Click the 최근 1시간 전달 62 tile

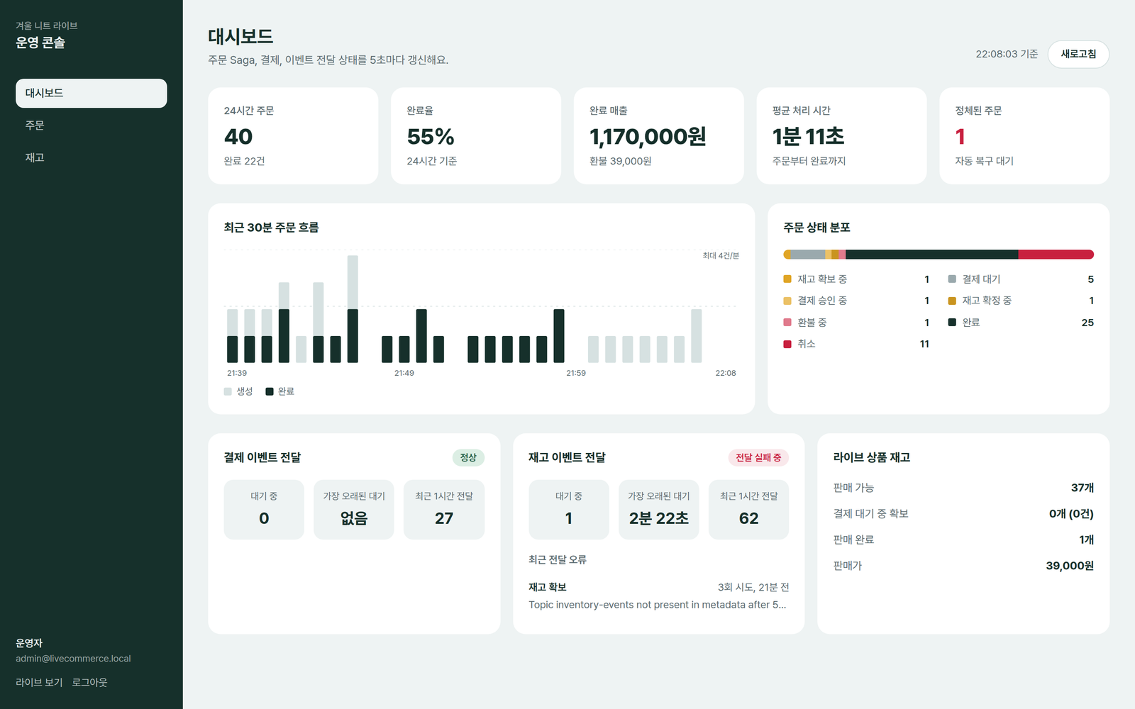point(748,510)
